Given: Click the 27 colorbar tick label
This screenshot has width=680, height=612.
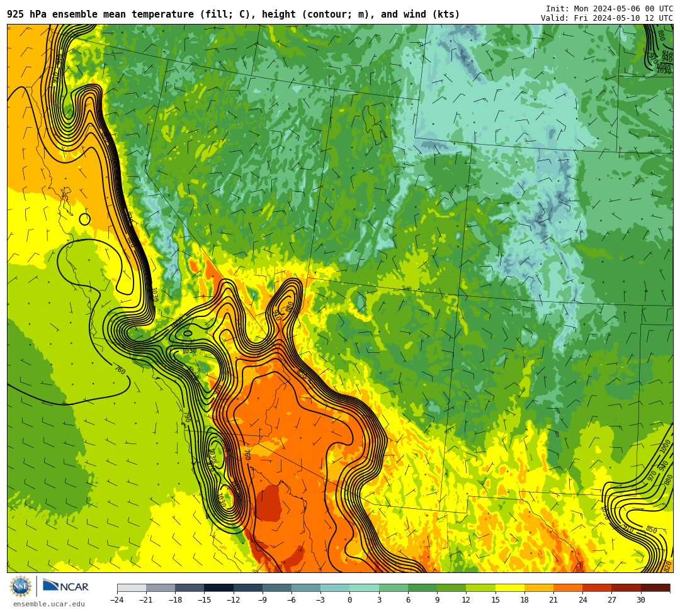Looking at the screenshot, I should click(x=611, y=600).
